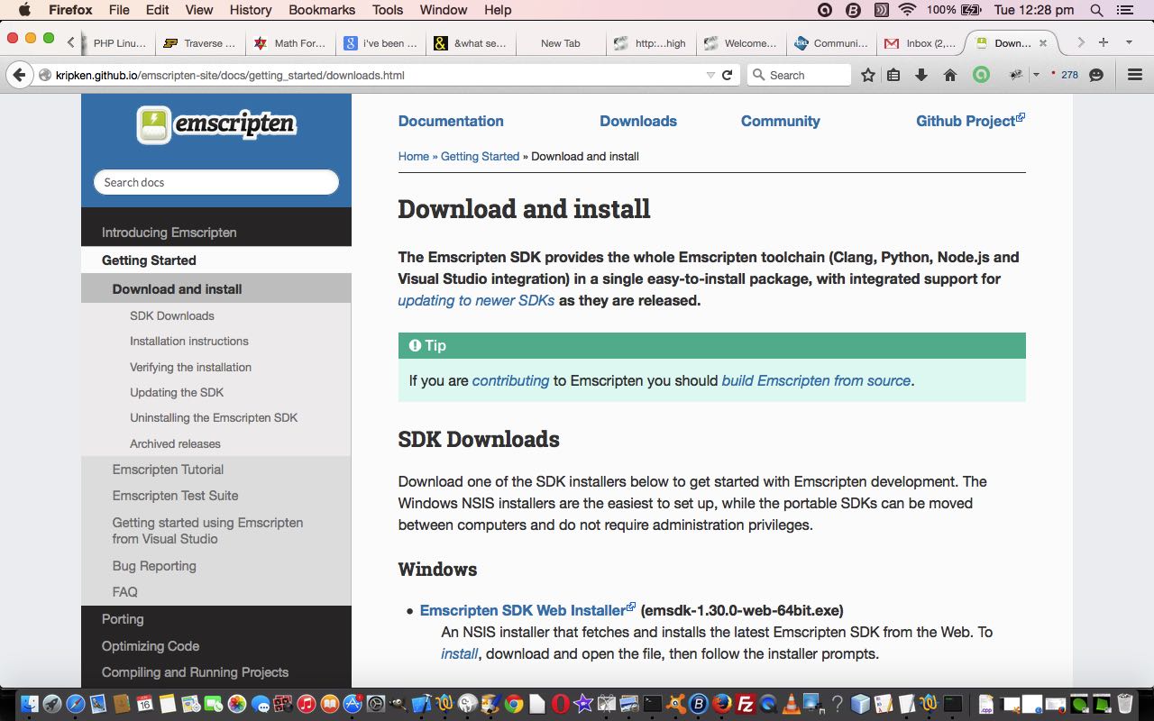This screenshot has width=1154, height=721.
Task: Open FileZilla from the Dock
Action: click(x=746, y=704)
